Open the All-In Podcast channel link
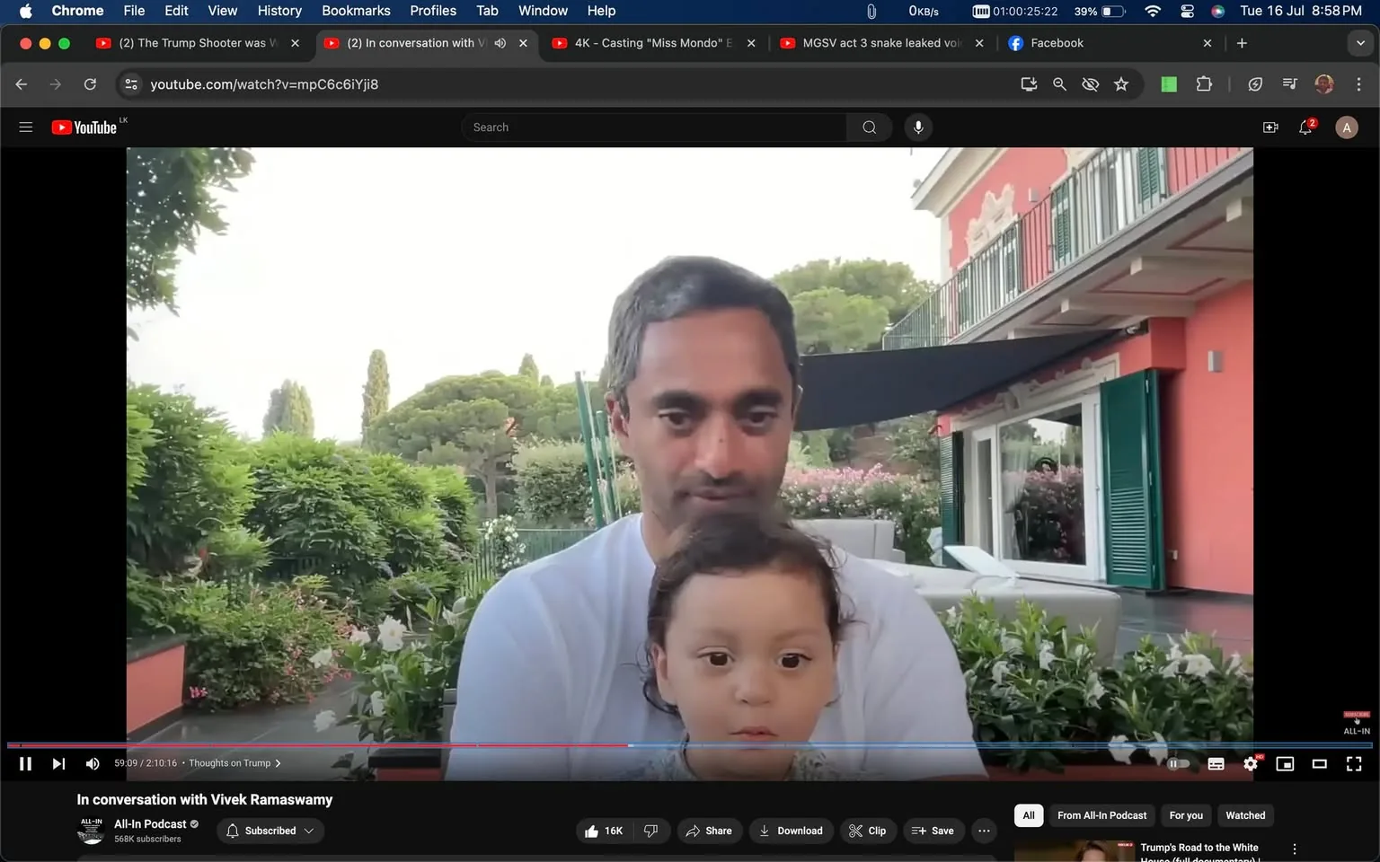 pyautogui.click(x=149, y=823)
